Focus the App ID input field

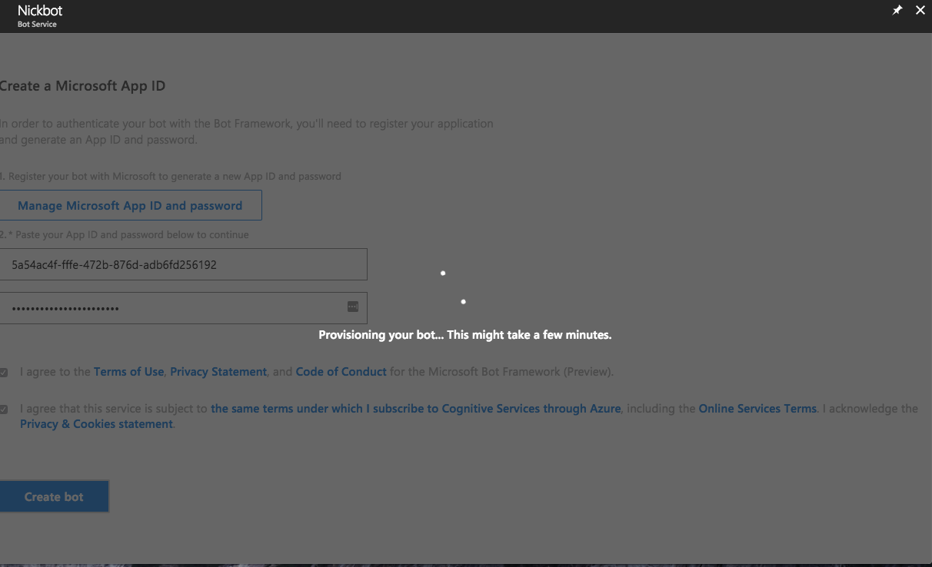point(183,264)
